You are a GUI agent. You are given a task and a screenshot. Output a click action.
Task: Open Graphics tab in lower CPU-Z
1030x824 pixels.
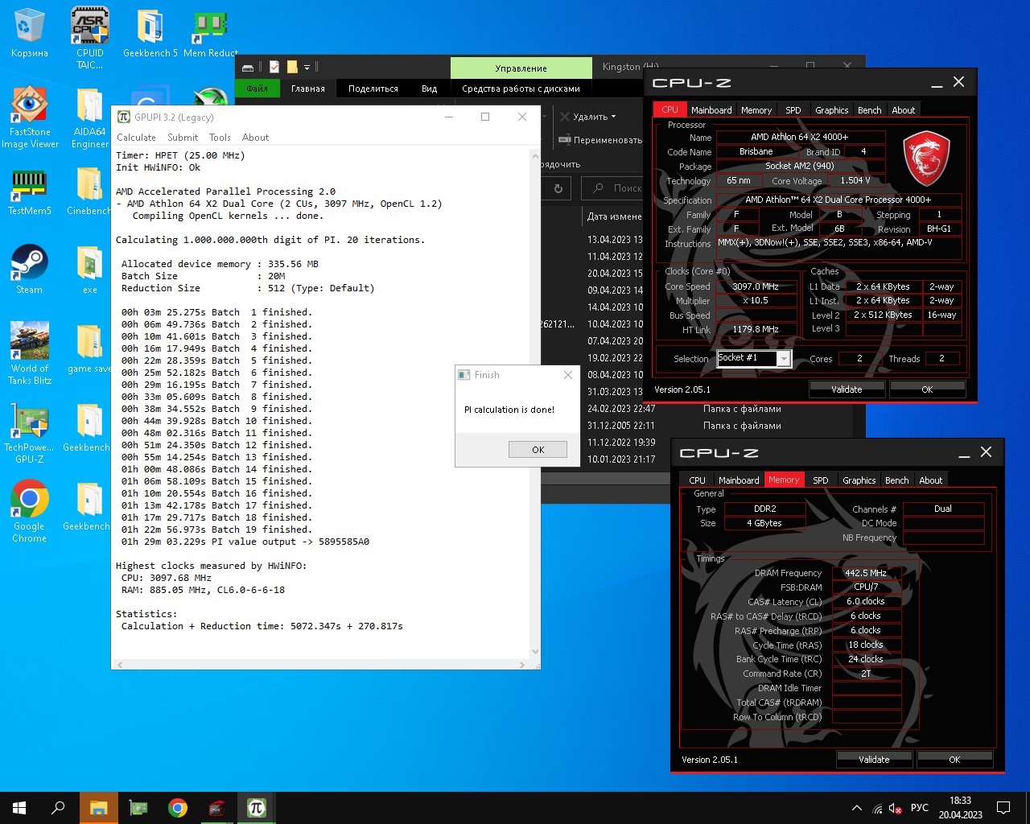point(859,480)
